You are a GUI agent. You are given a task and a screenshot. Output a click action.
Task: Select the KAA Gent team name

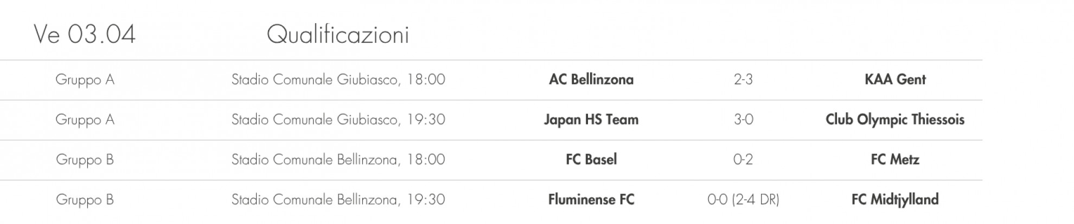(895, 80)
